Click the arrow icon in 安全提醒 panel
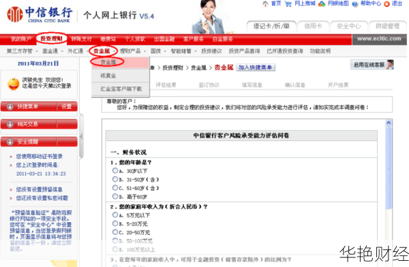This screenshot has width=409, height=267. (x=10, y=142)
